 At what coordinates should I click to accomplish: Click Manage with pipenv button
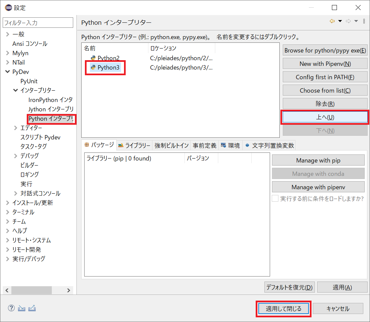point(318,187)
